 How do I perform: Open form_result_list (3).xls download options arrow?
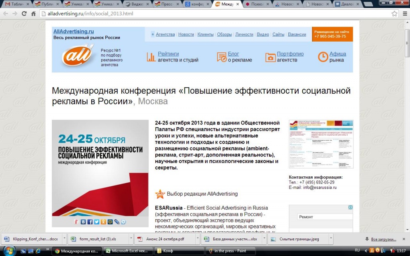[x=131, y=239]
